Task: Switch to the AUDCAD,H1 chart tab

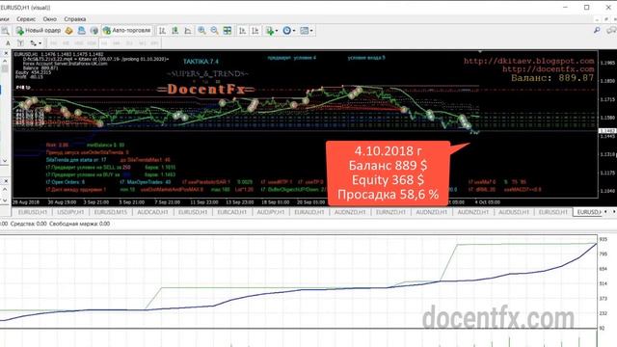Action: [x=152, y=212]
